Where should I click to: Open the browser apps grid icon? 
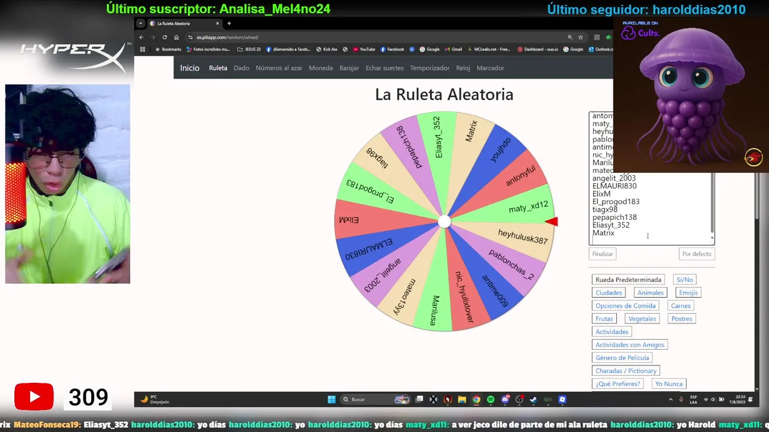click(142, 49)
